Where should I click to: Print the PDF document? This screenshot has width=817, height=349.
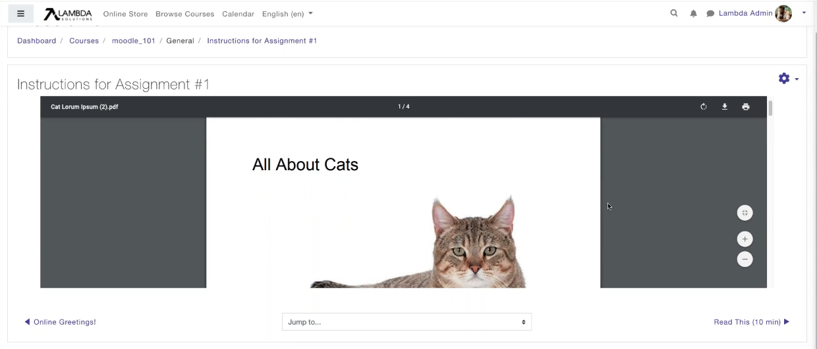coord(746,106)
